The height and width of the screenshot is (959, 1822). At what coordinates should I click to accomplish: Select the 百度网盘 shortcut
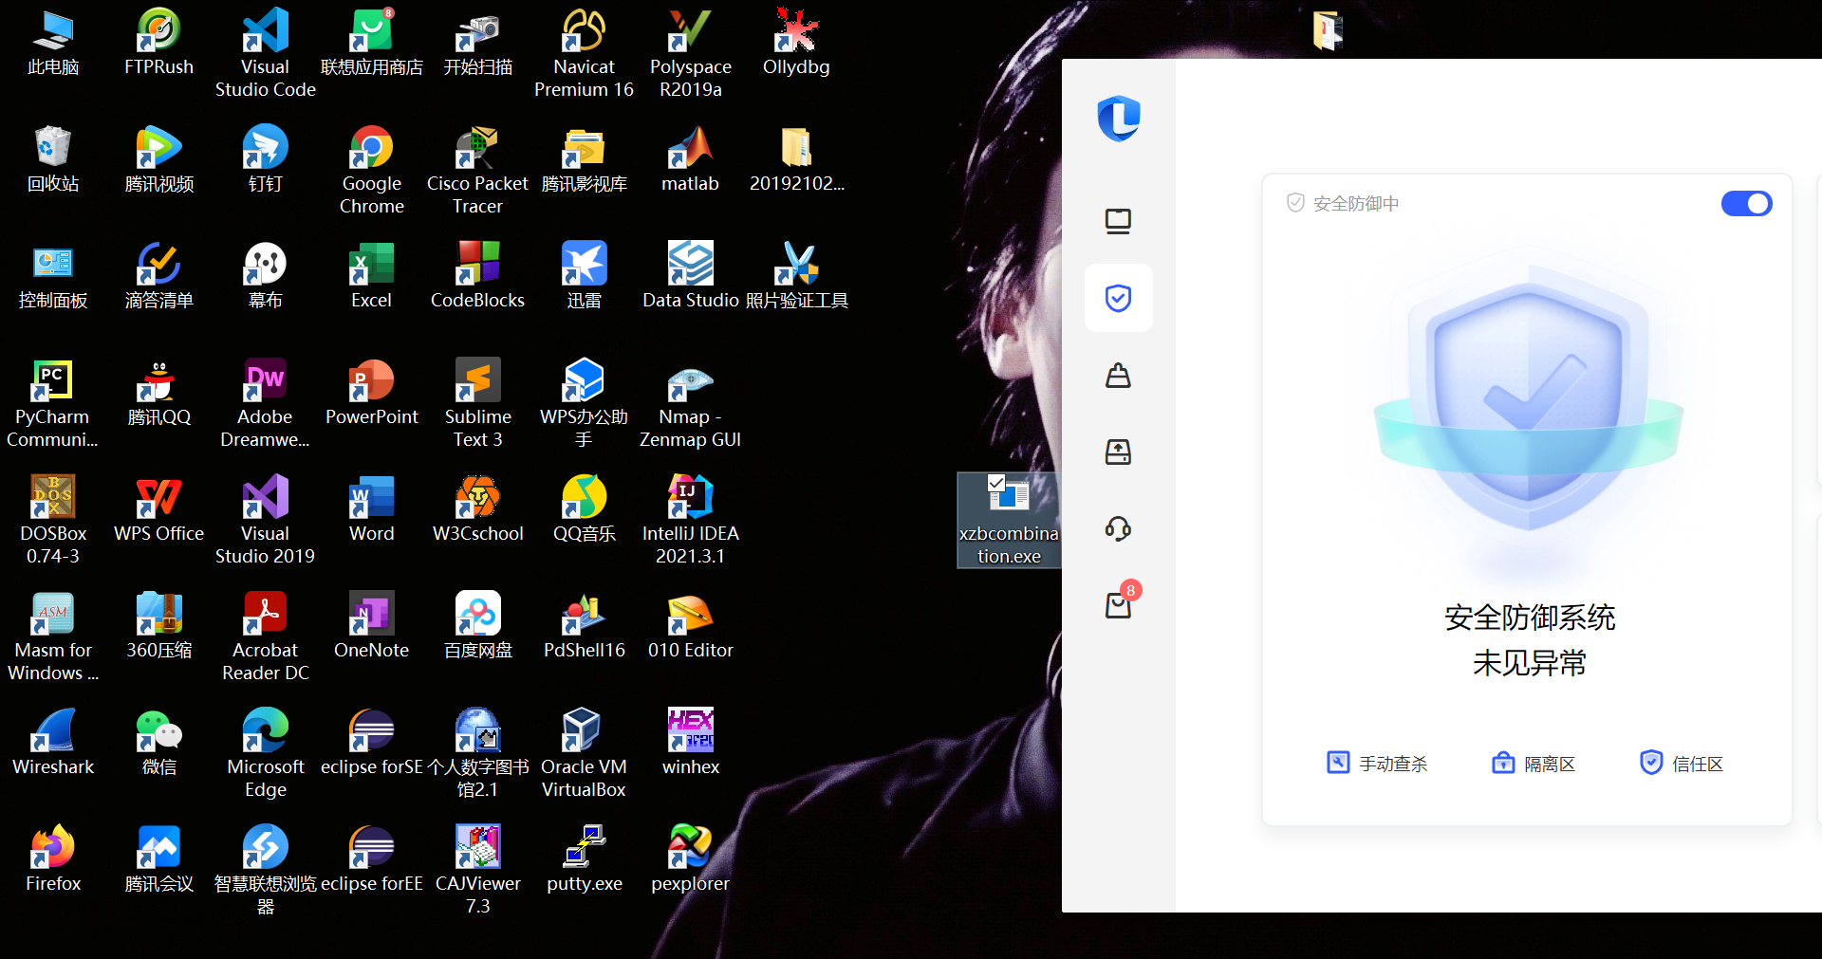[x=477, y=627]
